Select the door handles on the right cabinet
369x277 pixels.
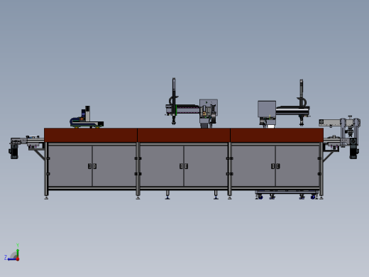pyautogui.click(x=275, y=166)
